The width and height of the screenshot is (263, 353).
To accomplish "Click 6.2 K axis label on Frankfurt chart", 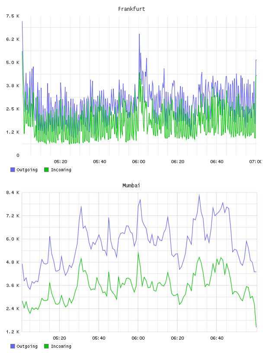I will click(x=13, y=39).
